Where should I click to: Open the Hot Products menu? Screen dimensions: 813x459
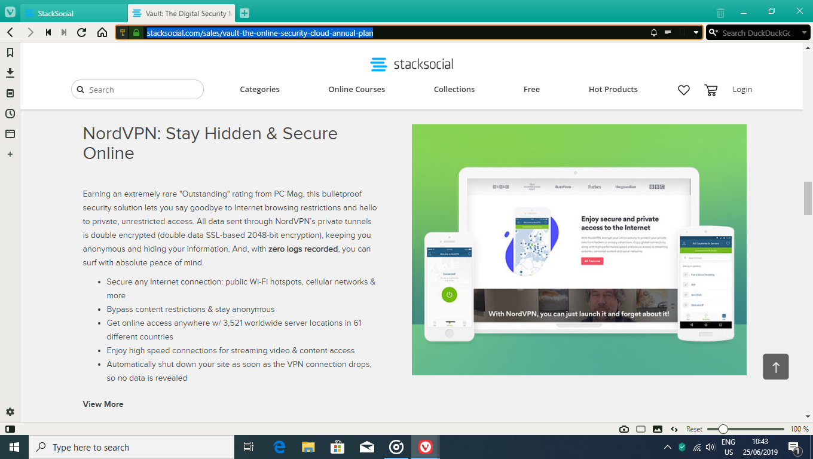tap(613, 90)
